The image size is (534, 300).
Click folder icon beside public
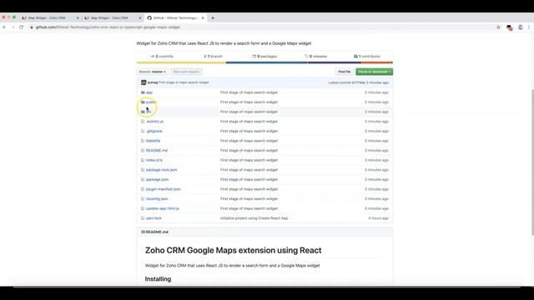coord(143,102)
